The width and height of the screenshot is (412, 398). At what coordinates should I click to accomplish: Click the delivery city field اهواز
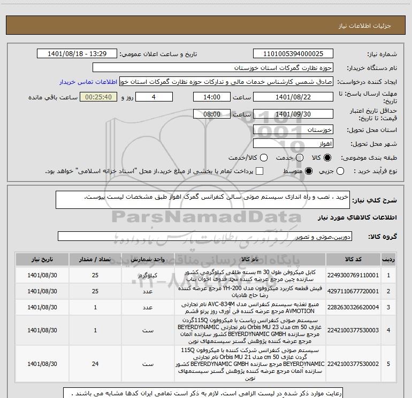click(x=293, y=144)
